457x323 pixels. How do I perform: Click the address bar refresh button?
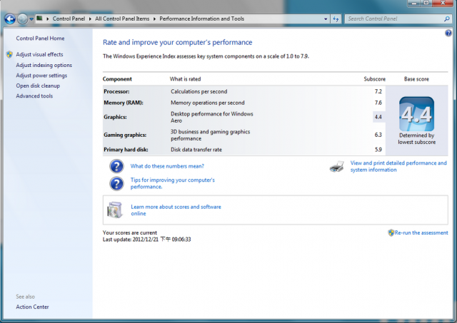click(336, 19)
